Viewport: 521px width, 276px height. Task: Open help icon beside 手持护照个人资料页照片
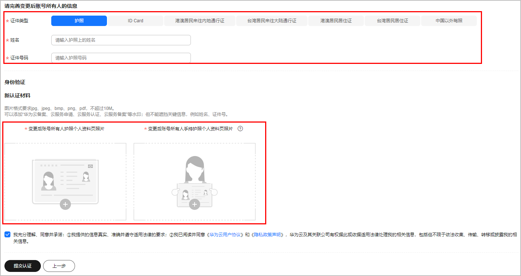pos(240,129)
